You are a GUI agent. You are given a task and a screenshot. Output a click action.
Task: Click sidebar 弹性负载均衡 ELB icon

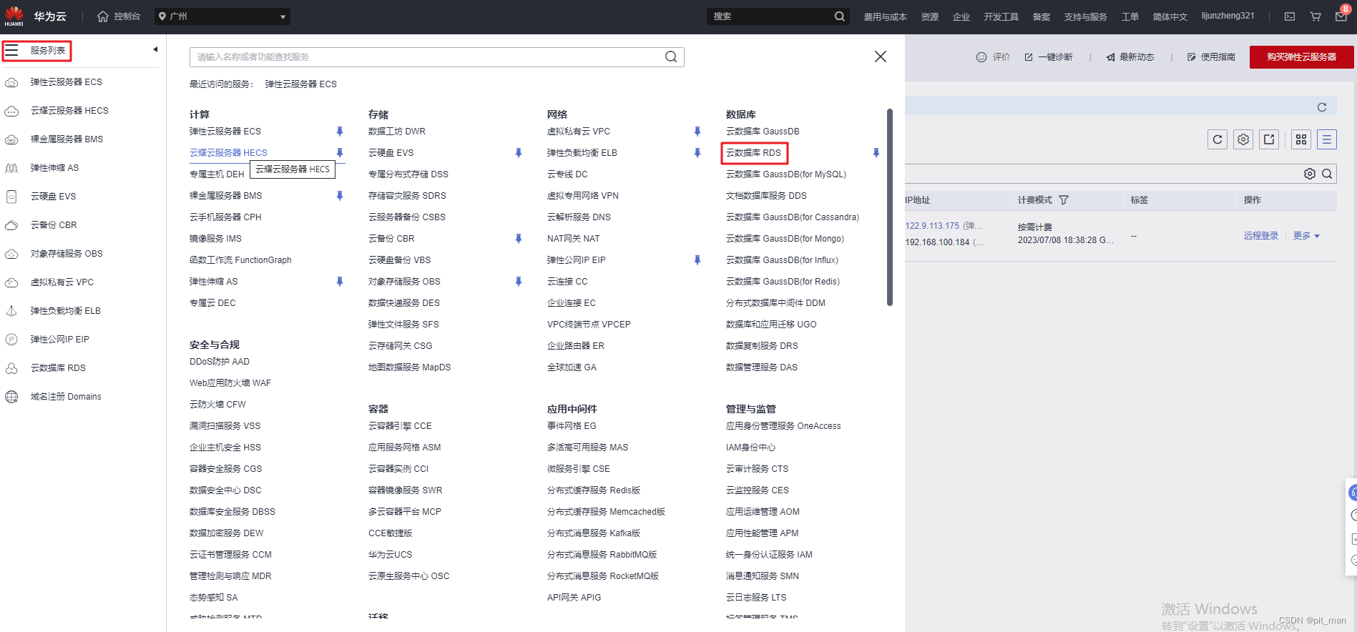coord(11,311)
